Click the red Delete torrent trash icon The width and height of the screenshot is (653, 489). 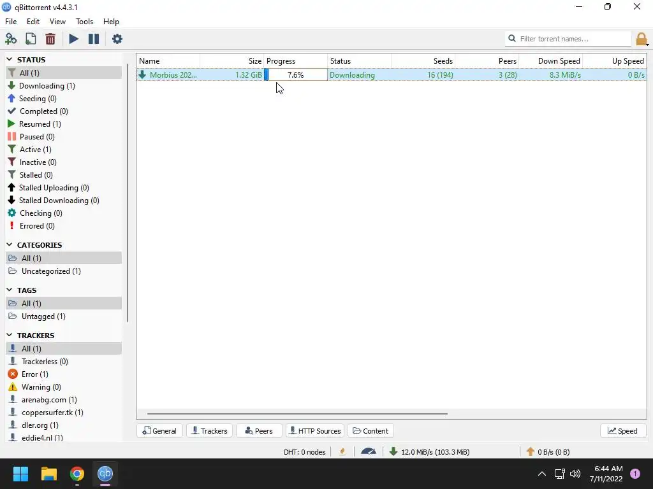coord(50,39)
